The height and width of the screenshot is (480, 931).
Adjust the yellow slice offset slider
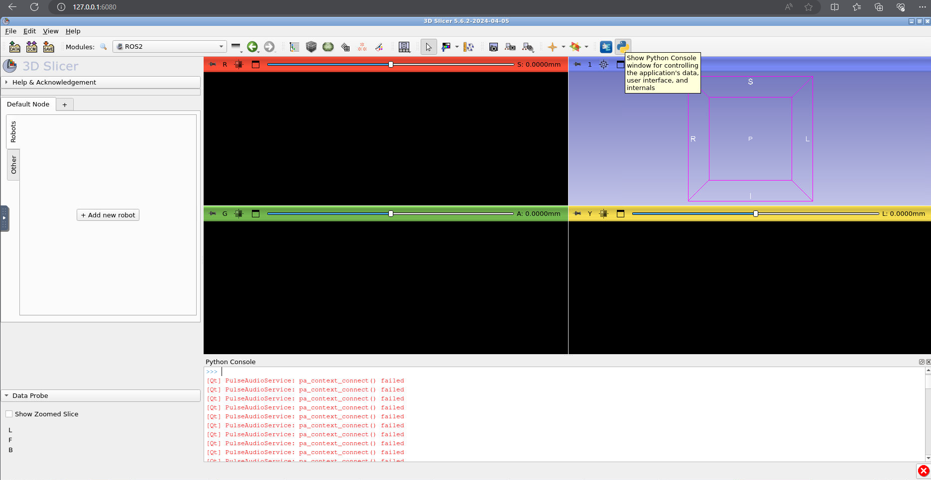point(755,213)
